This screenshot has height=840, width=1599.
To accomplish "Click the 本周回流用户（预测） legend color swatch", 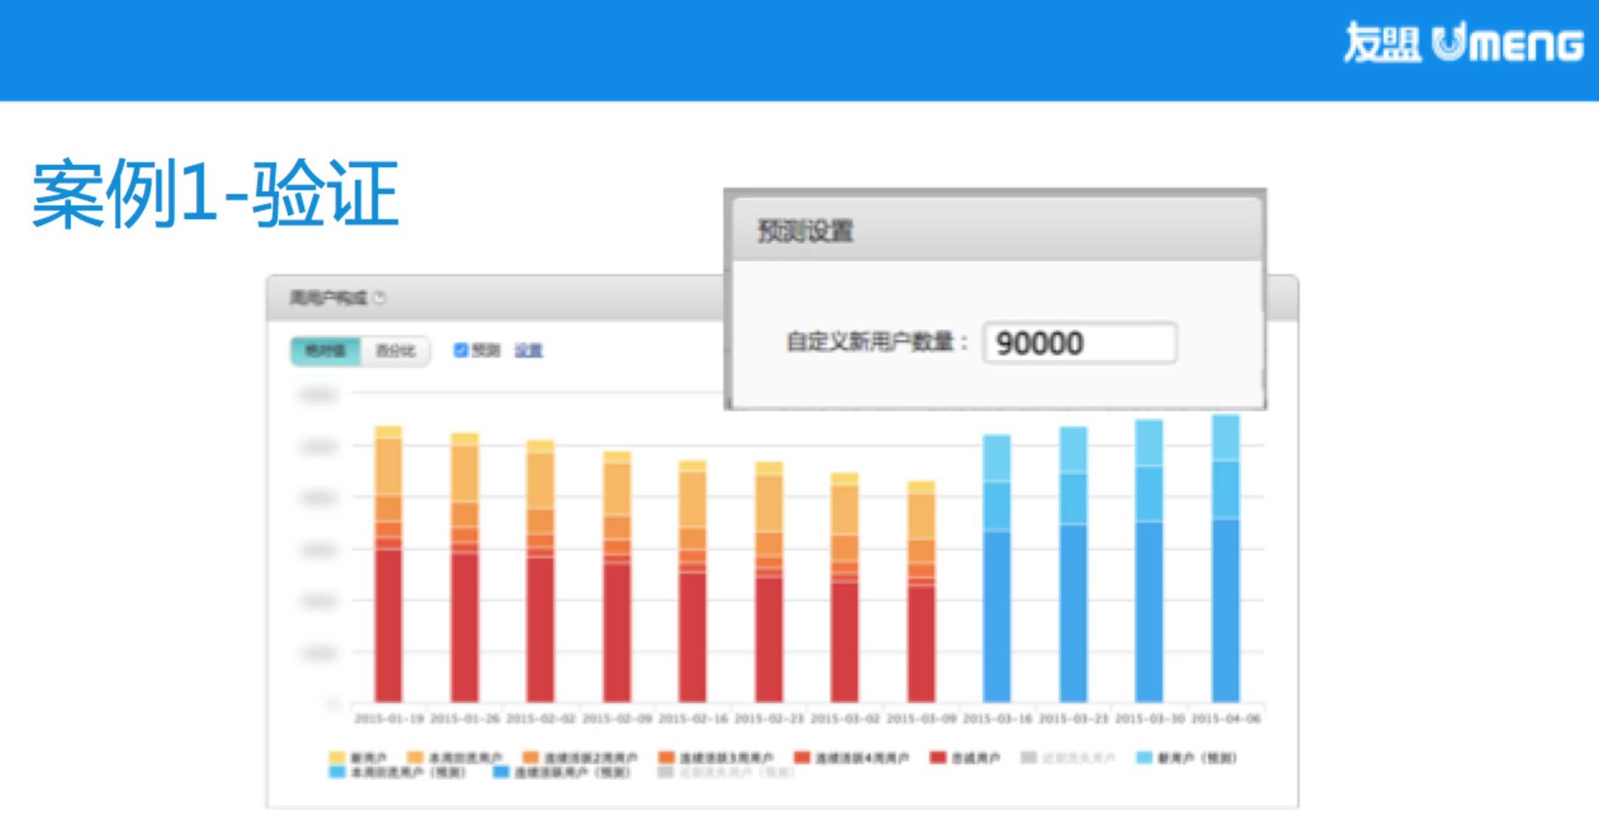I will pos(336,772).
